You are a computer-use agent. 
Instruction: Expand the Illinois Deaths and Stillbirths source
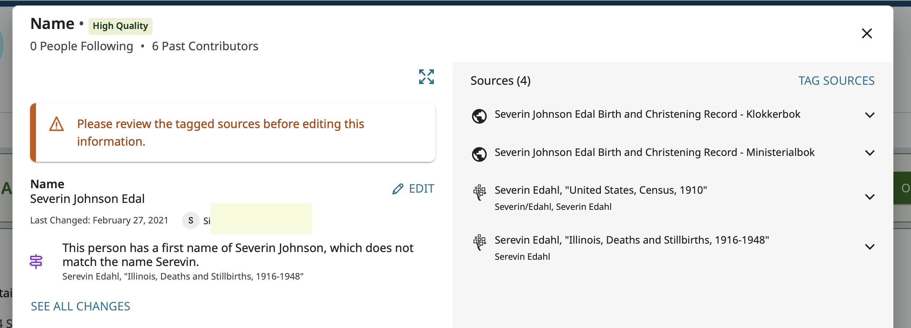(x=870, y=247)
